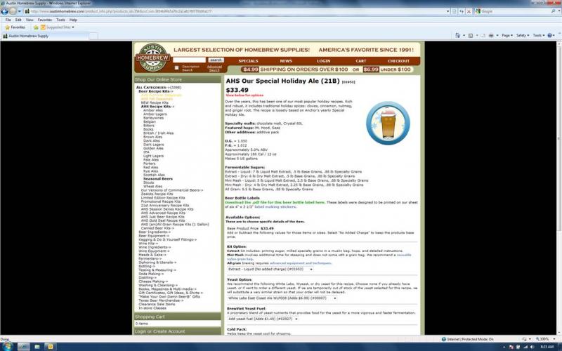Viewport: 562px width, 351px height.
Task: Click the site search text field
Action: (x=189, y=60)
